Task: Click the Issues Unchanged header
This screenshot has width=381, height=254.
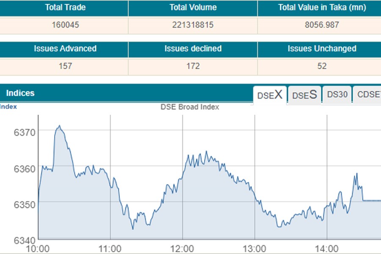Action: (x=322, y=49)
